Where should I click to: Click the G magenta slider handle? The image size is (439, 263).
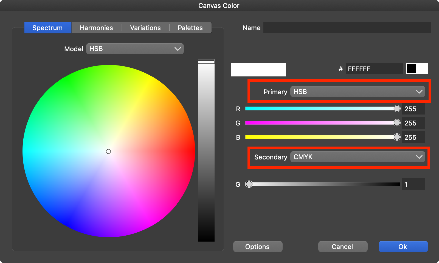[397, 123]
